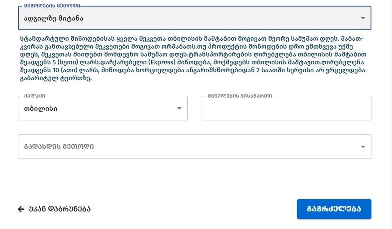This screenshot has width=392, height=229.
Task: Click the მიწოდების მეთოდი field label
Action: (x=46, y=6)
